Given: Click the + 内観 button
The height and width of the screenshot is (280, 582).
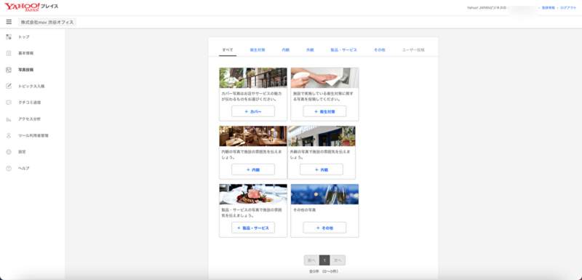Looking at the screenshot, I should tap(253, 169).
